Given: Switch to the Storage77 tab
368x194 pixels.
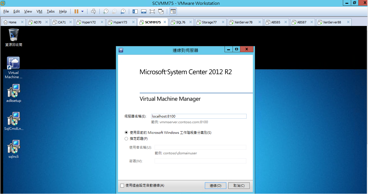Looking at the screenshot, I should click(211, 22).
